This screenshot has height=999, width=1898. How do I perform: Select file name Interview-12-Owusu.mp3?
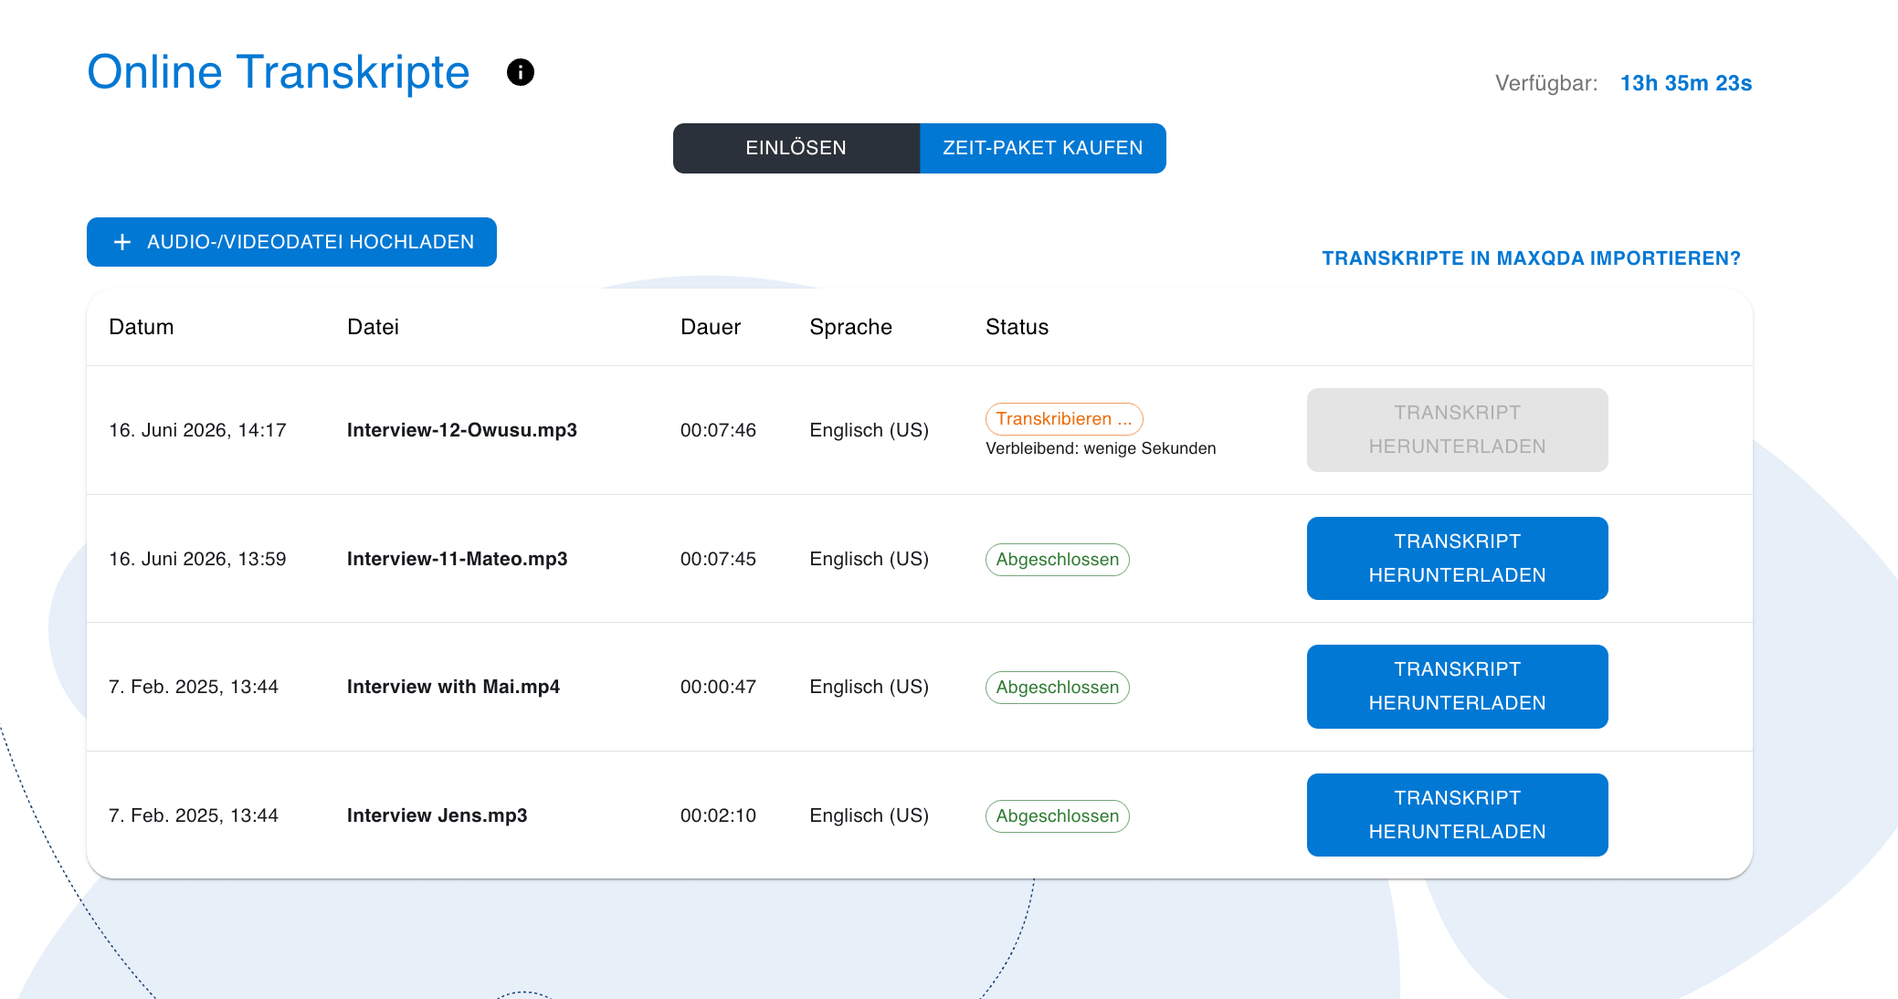462,430
